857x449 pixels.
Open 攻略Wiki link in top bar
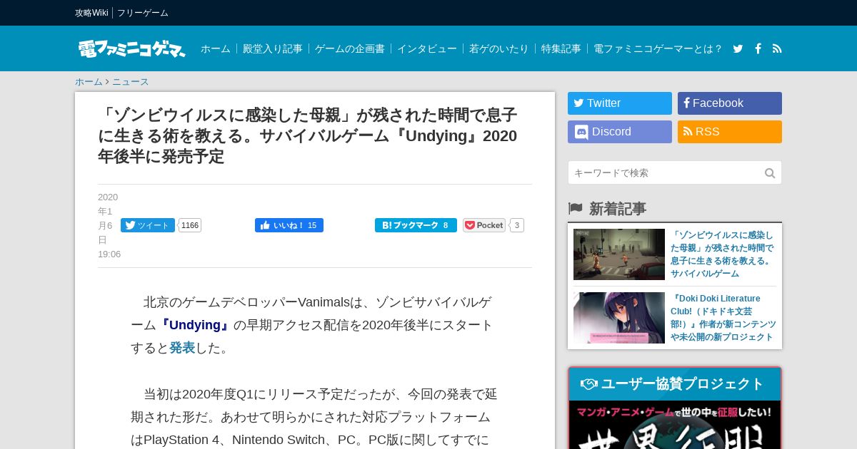click(x=91, y=13)
